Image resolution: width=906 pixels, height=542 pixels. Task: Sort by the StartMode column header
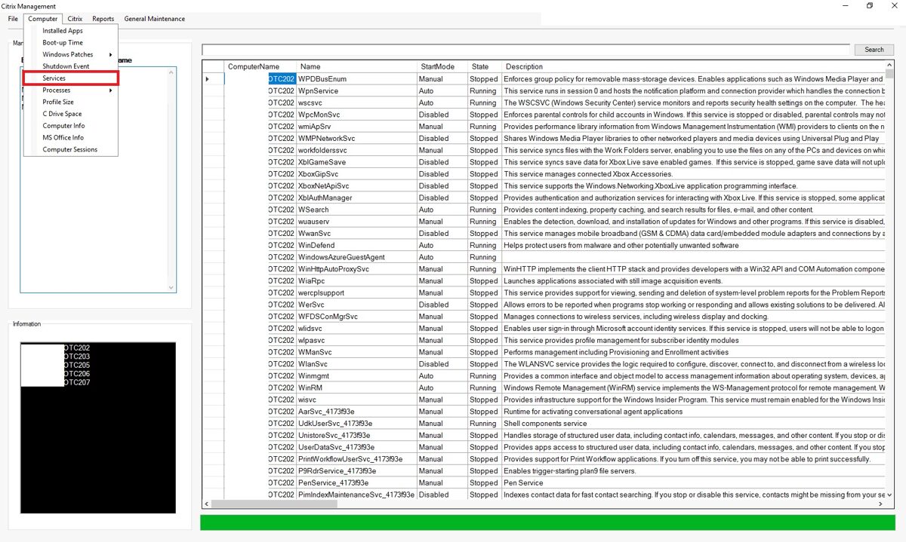click(438, 67)
